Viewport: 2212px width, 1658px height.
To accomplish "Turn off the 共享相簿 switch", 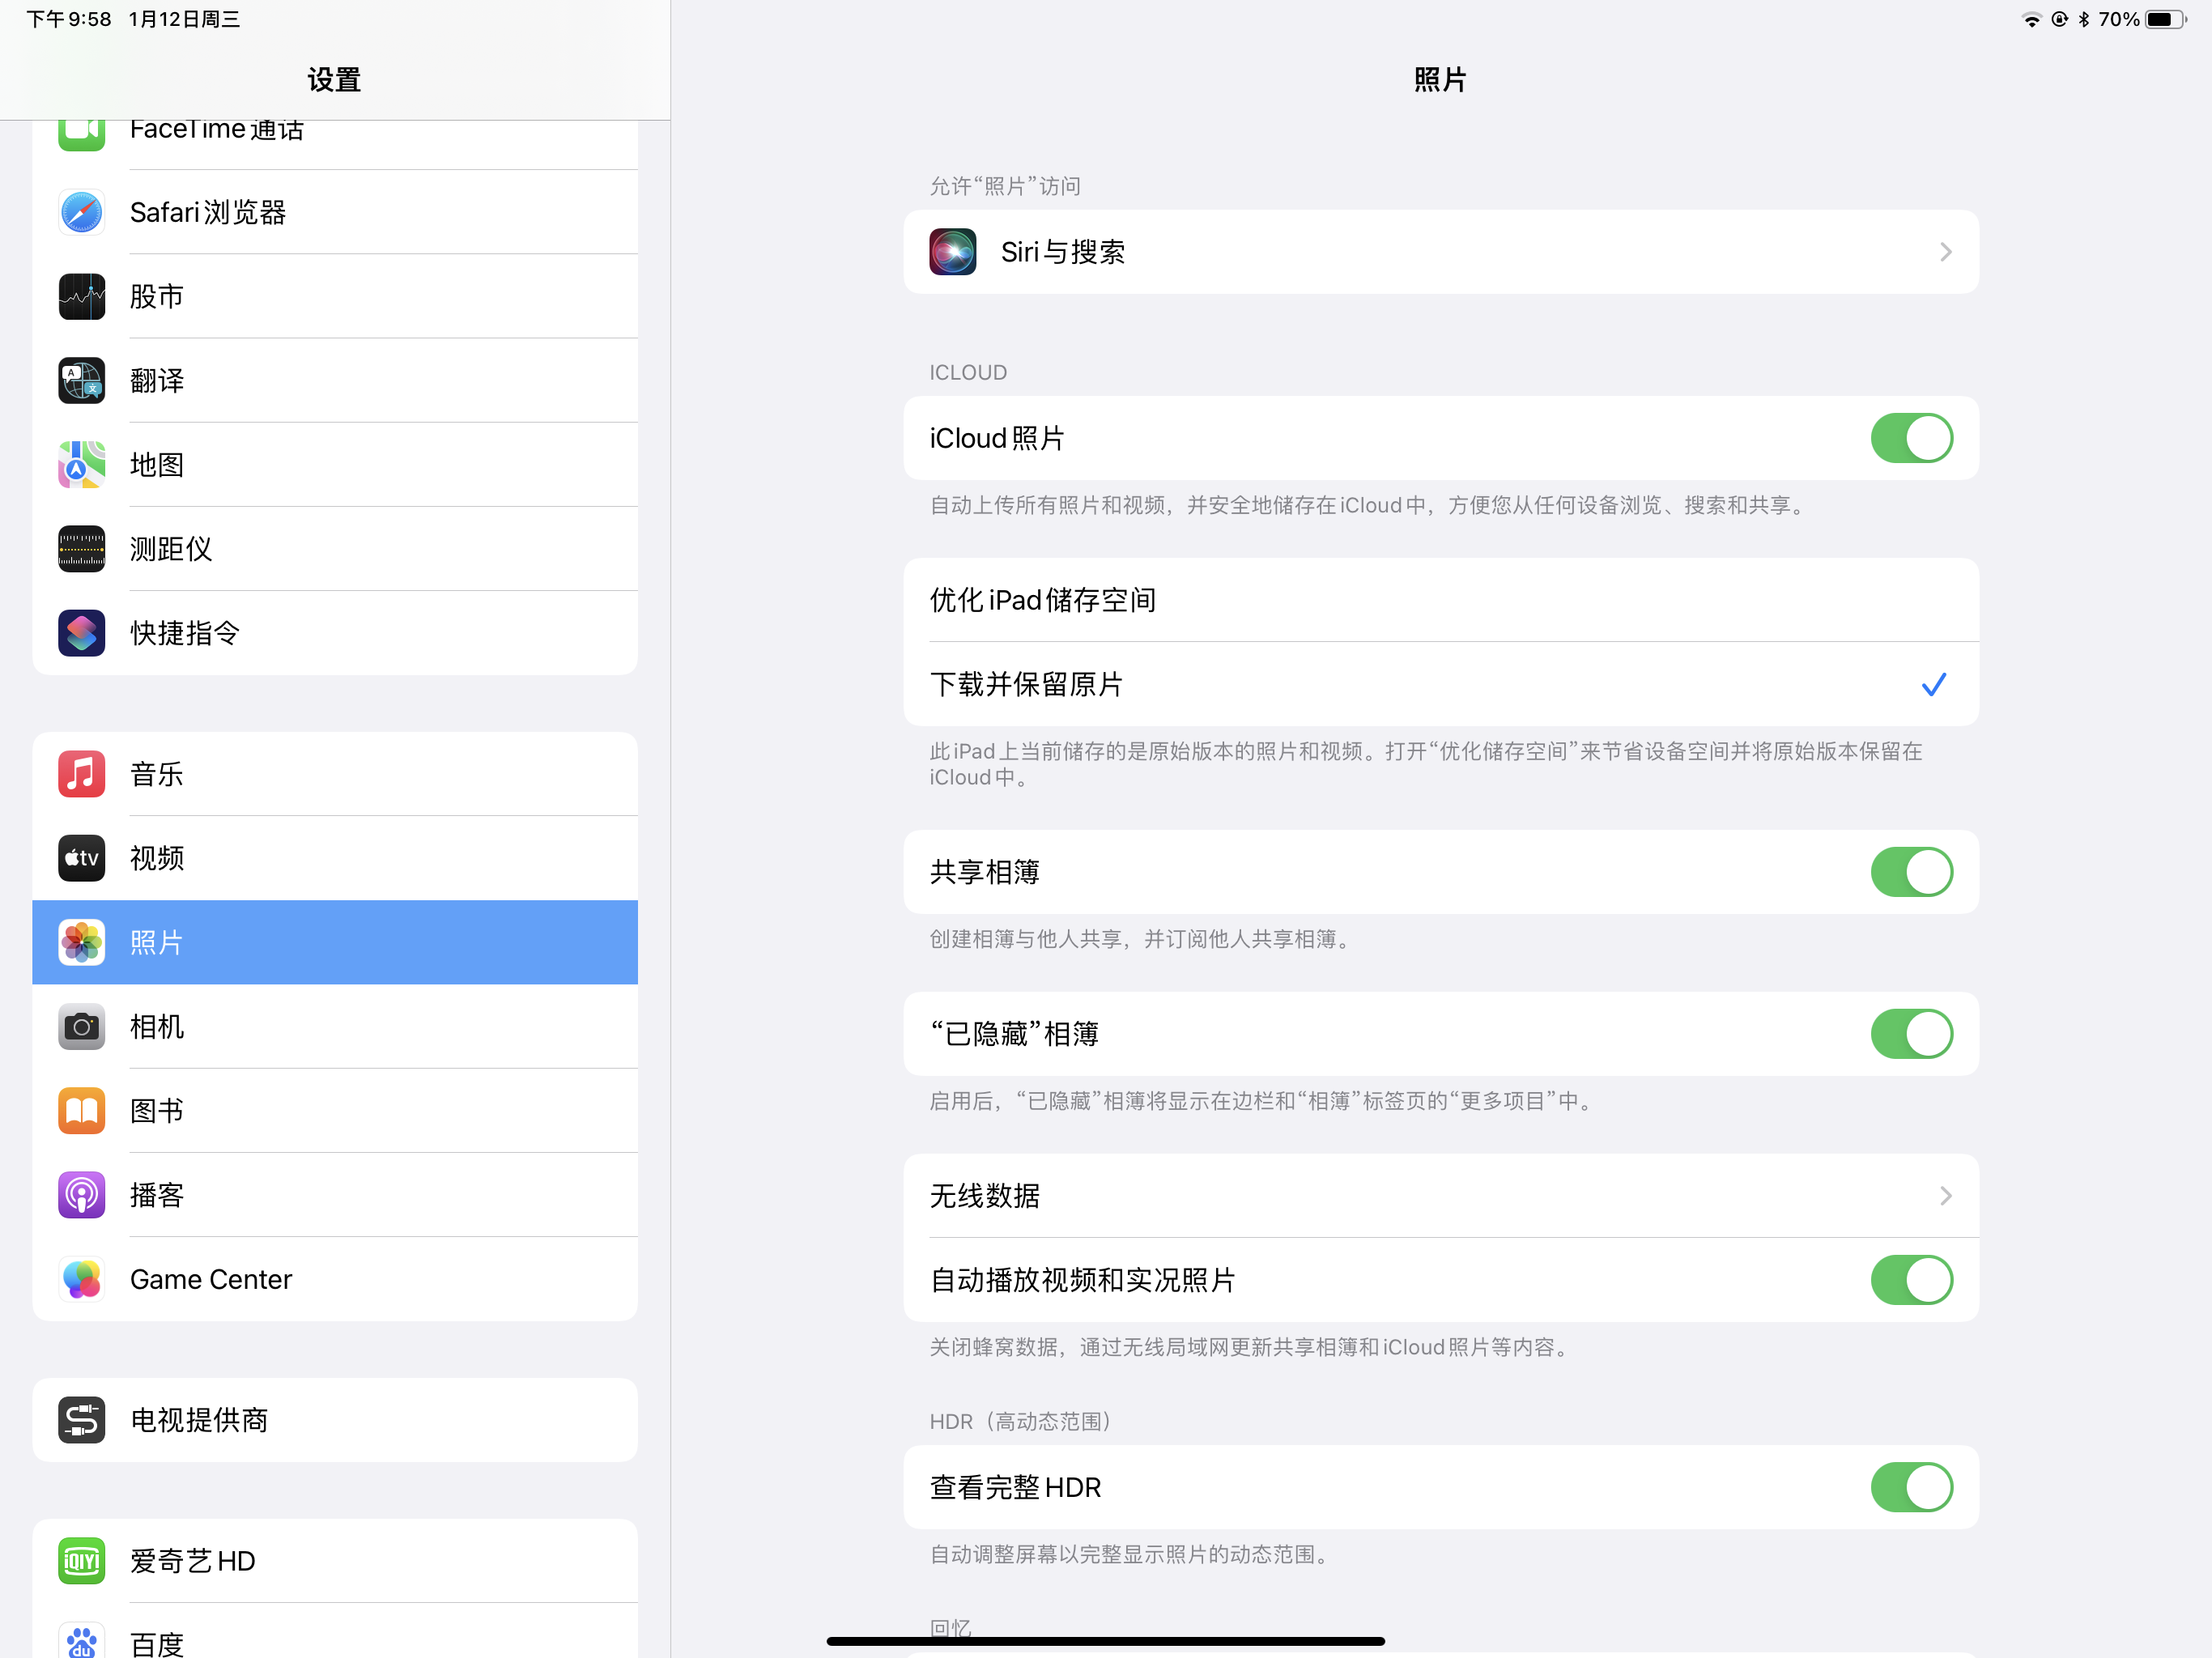I will [x=1911, y=872].
